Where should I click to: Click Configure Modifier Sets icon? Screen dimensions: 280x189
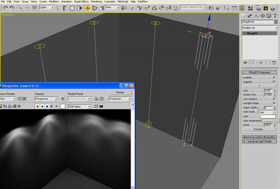[x=274, y=63]
